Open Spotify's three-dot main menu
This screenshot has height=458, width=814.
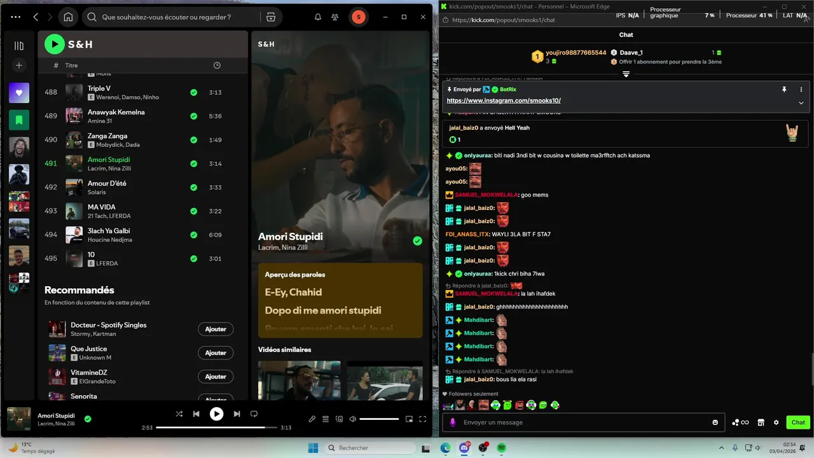click(x=16, y=17)
